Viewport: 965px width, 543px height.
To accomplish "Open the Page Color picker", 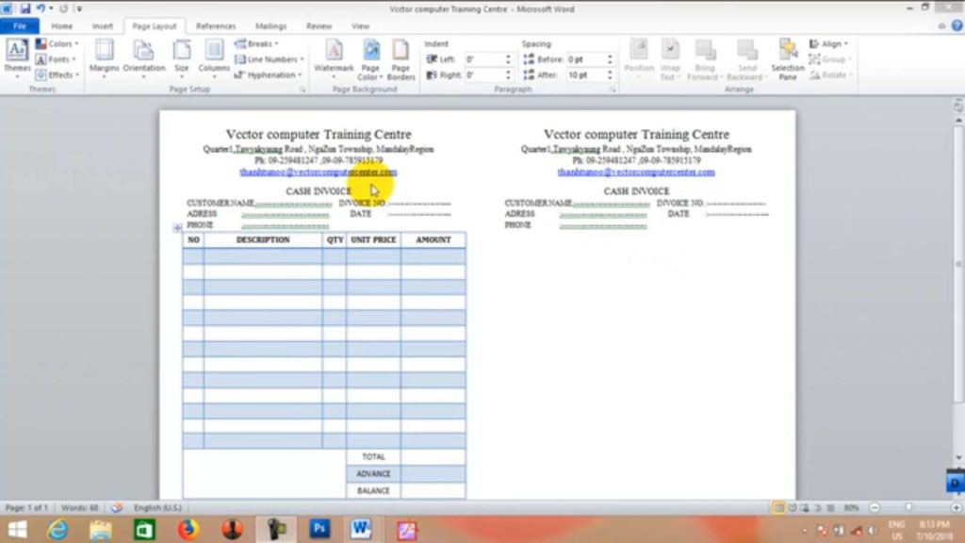I will [370, 59].
